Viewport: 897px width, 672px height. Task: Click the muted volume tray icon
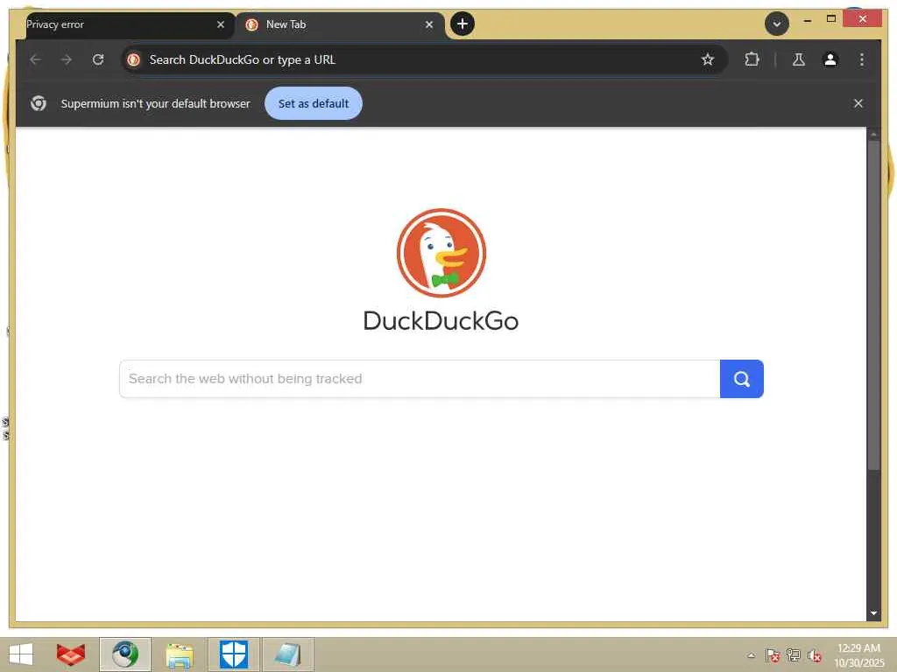click(x=815, y=655)
